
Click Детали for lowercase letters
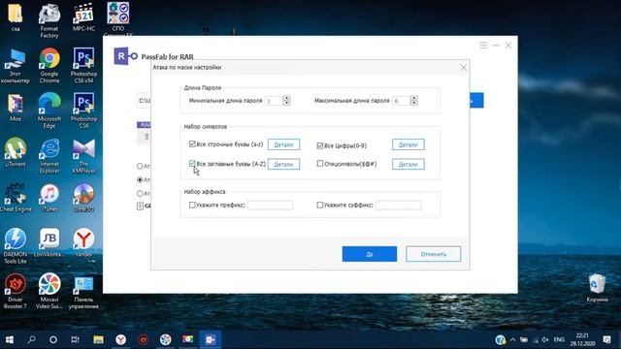(283, 144)
